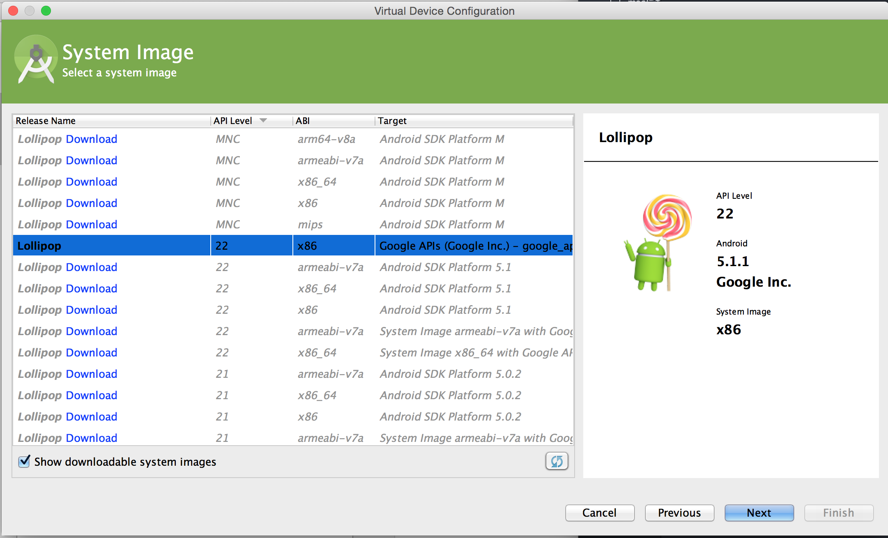Click the Cancel button
The image size is (888, 538).
tap(600, 513)
